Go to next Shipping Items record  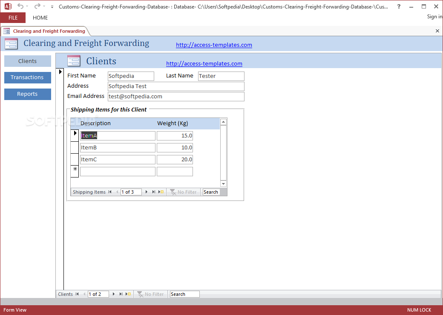click(147, 192)
